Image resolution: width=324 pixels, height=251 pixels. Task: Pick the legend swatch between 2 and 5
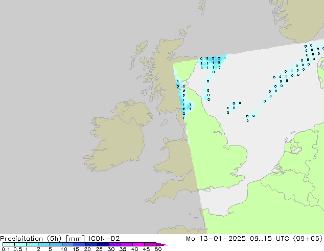tap(44, 244)
